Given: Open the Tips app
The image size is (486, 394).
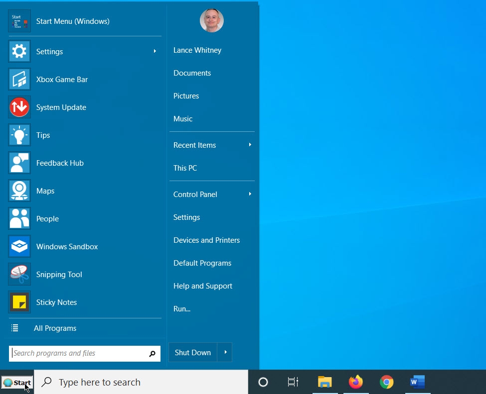Looking at the screenshot, I should (43, 135).
